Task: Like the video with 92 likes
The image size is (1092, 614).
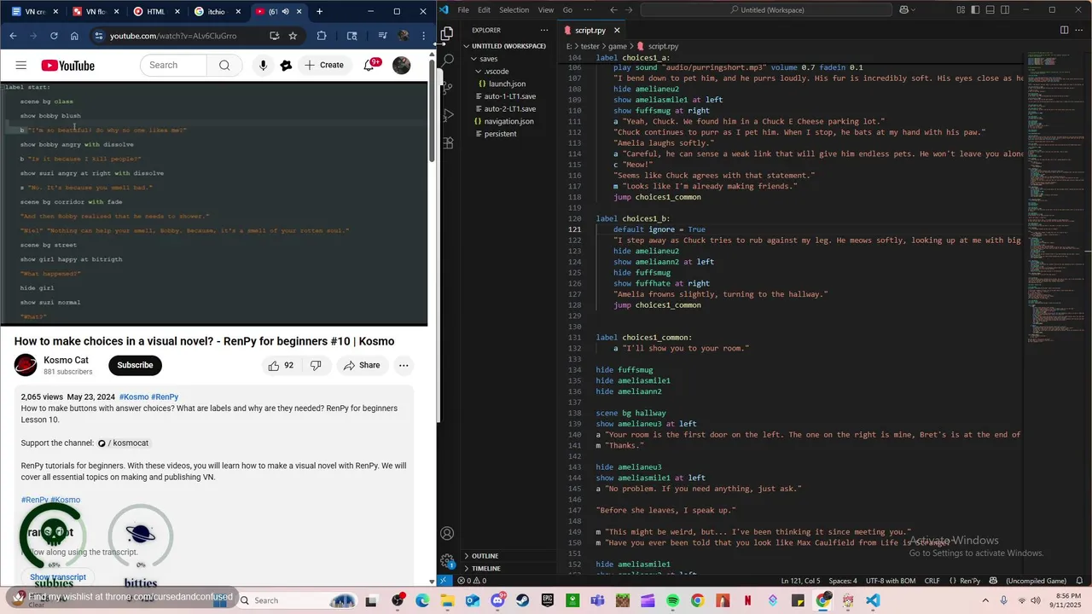Action: [x=281, y=365]
